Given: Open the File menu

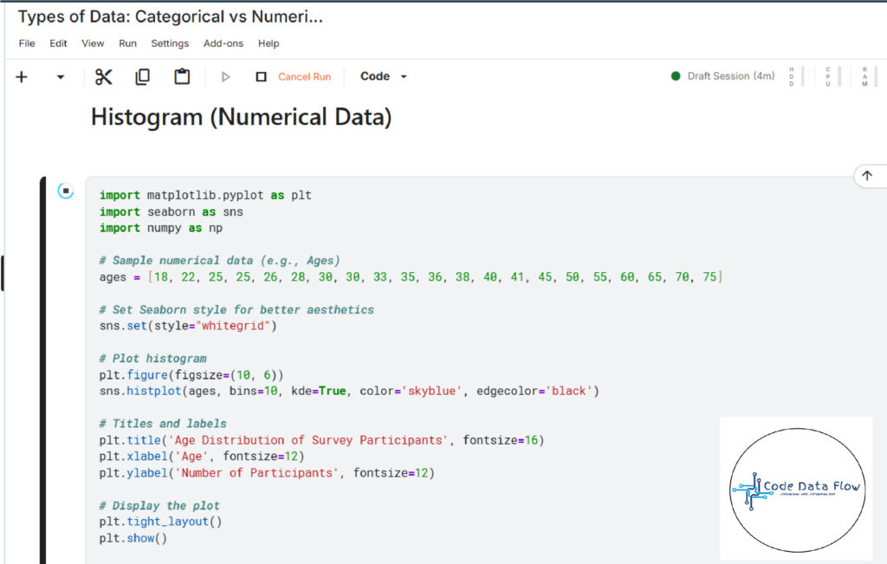Looking at the screenshot, I should coord(27,43).
